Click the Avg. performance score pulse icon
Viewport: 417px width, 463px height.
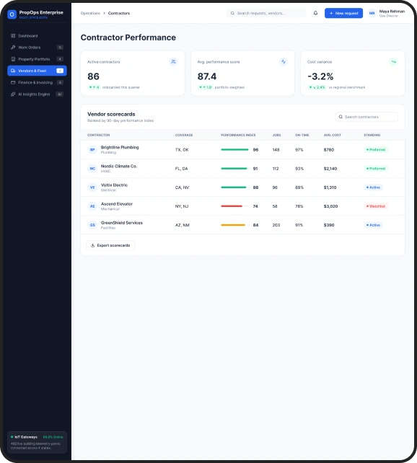pyautogui.click(x=284, y=62)
